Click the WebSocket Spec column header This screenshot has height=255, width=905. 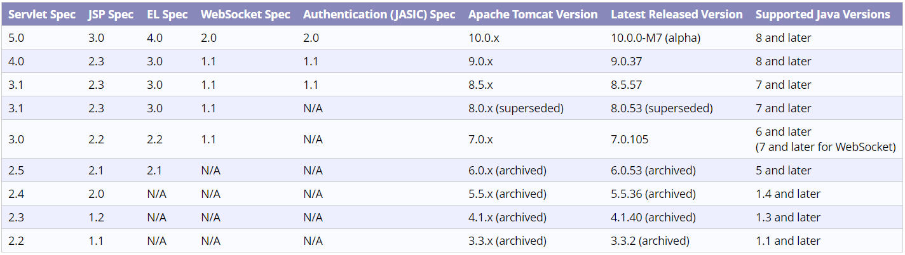click(245, 14)
